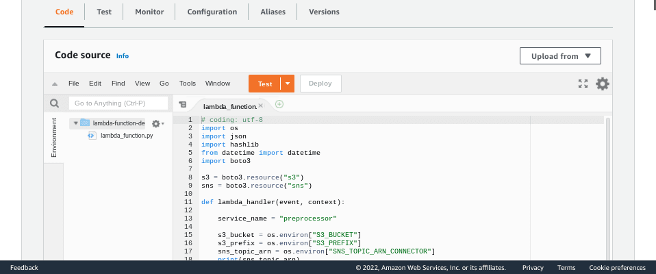This screenshot has width=656, height=274.
Task: Open the Monitor tab
Action: (149, 12)
